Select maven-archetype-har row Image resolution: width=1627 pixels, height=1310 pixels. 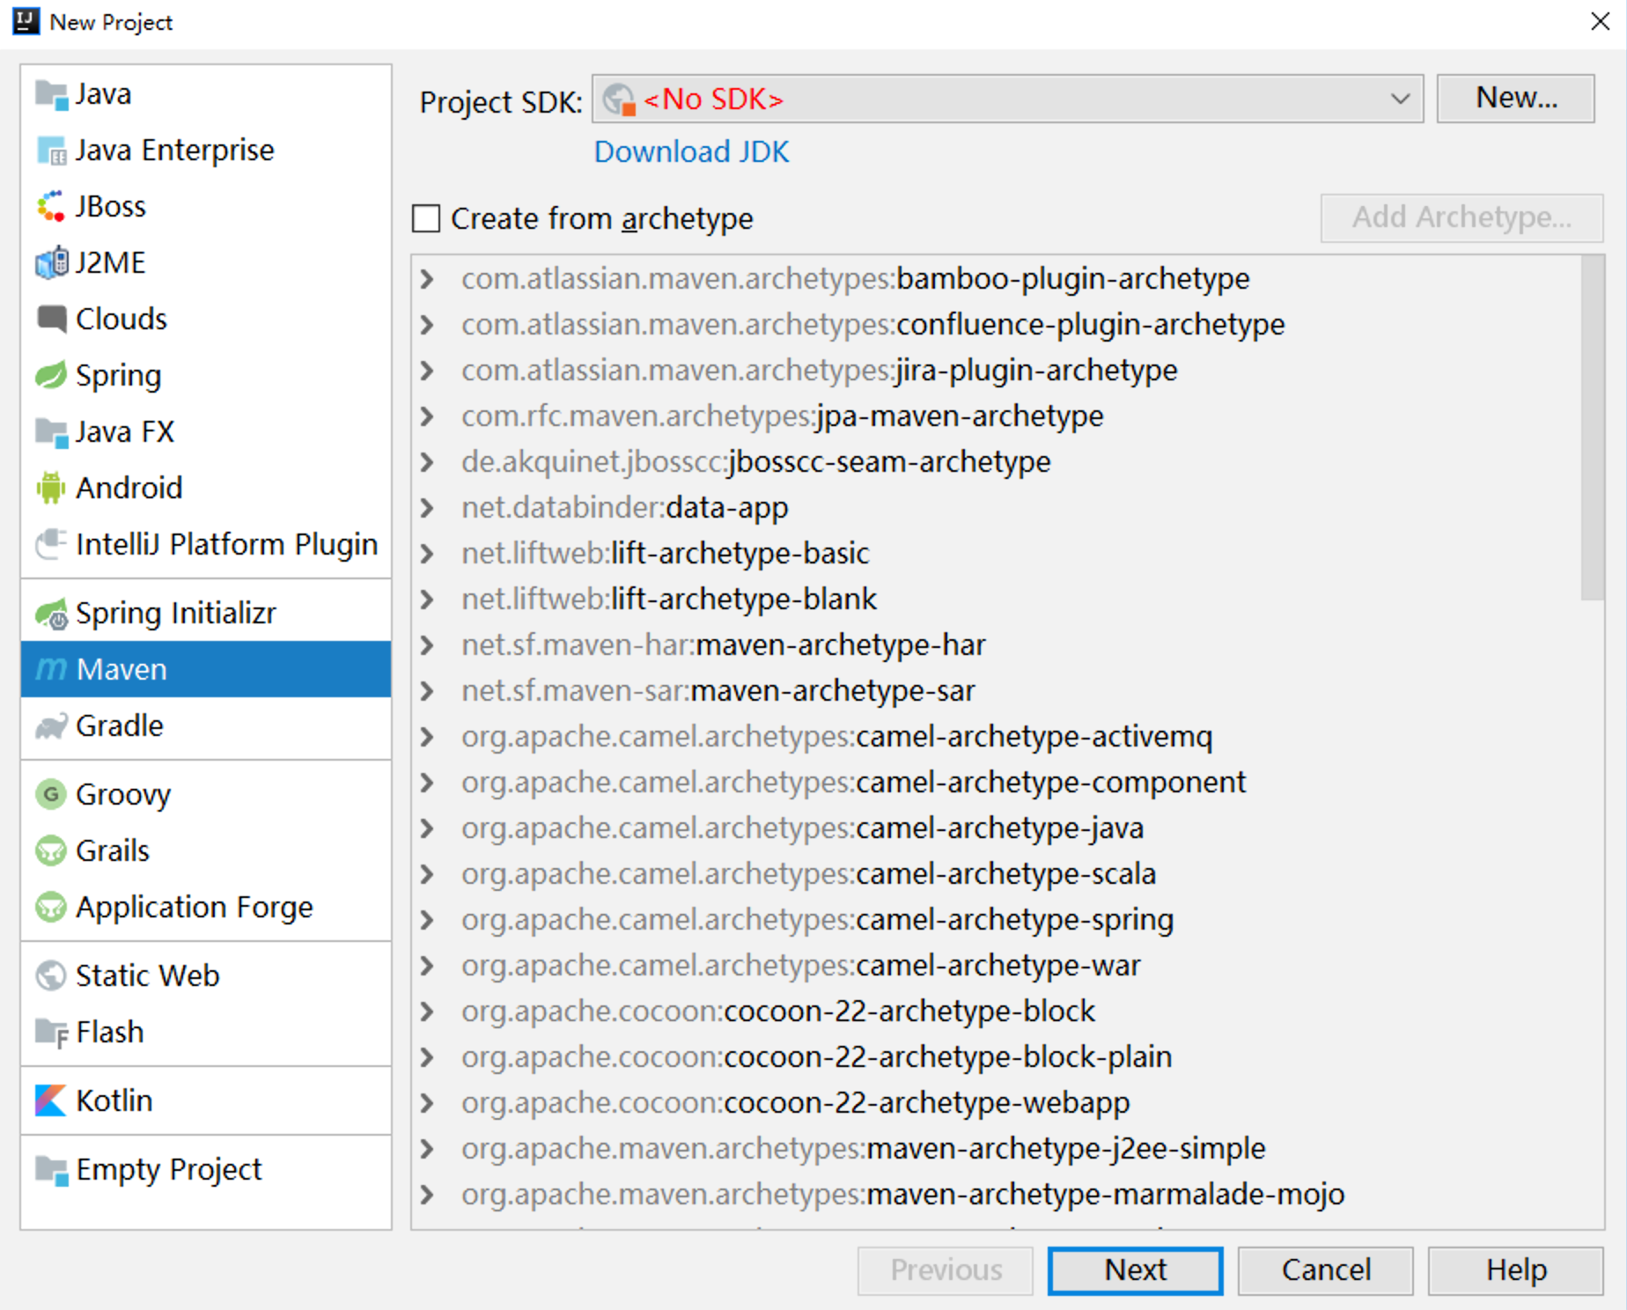click(x=998, y=645)
